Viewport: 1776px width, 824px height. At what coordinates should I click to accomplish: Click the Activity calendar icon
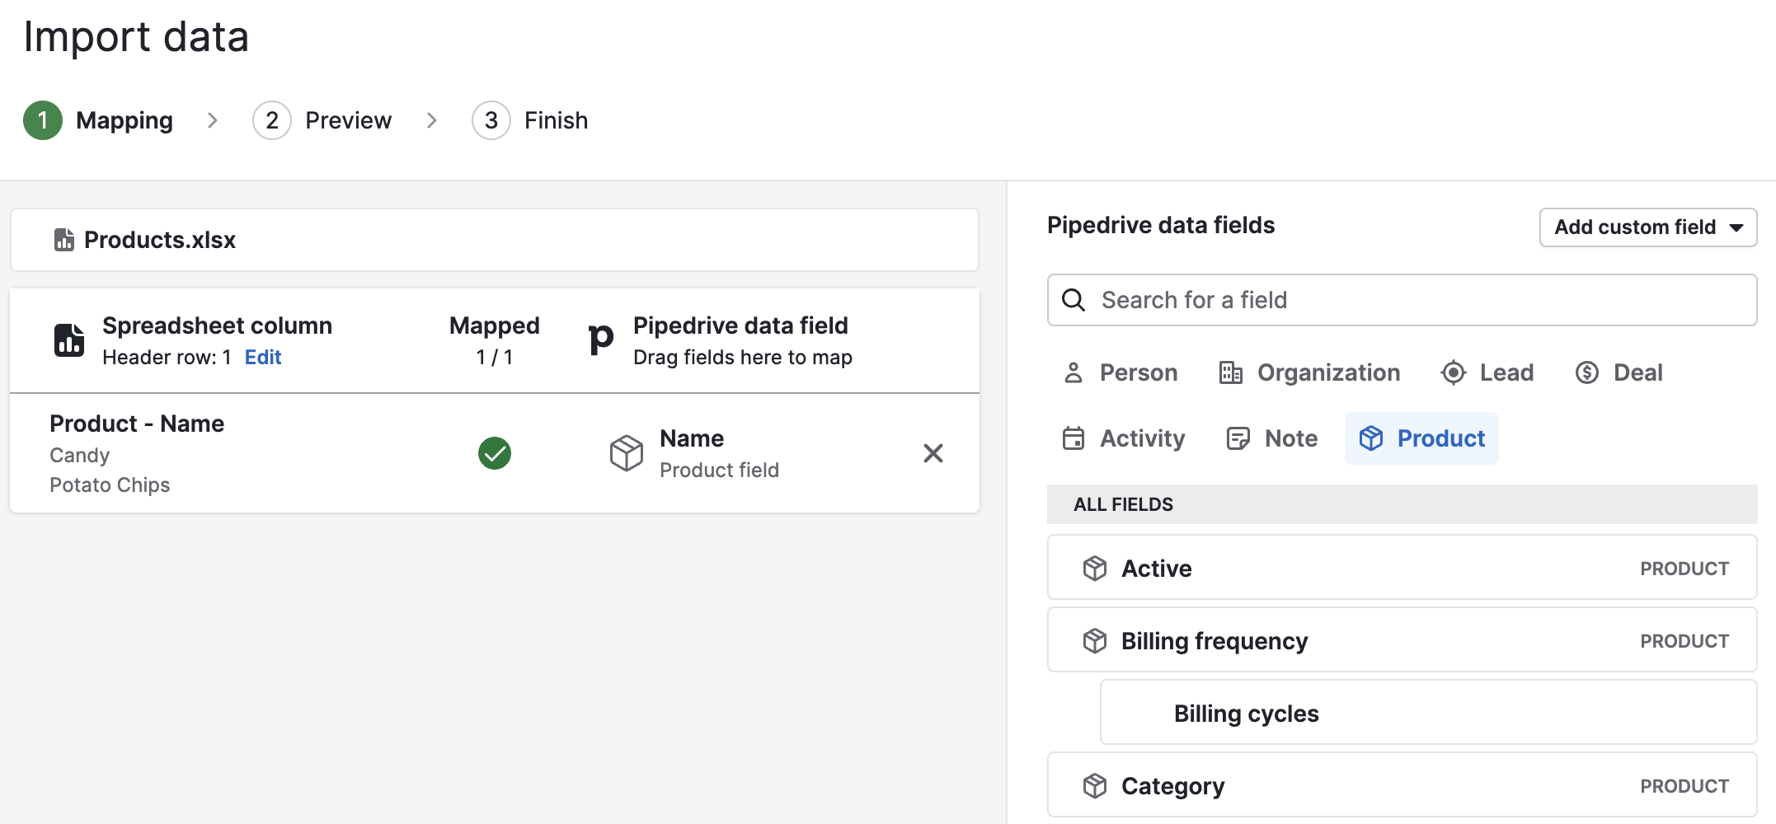point(1074,438)
